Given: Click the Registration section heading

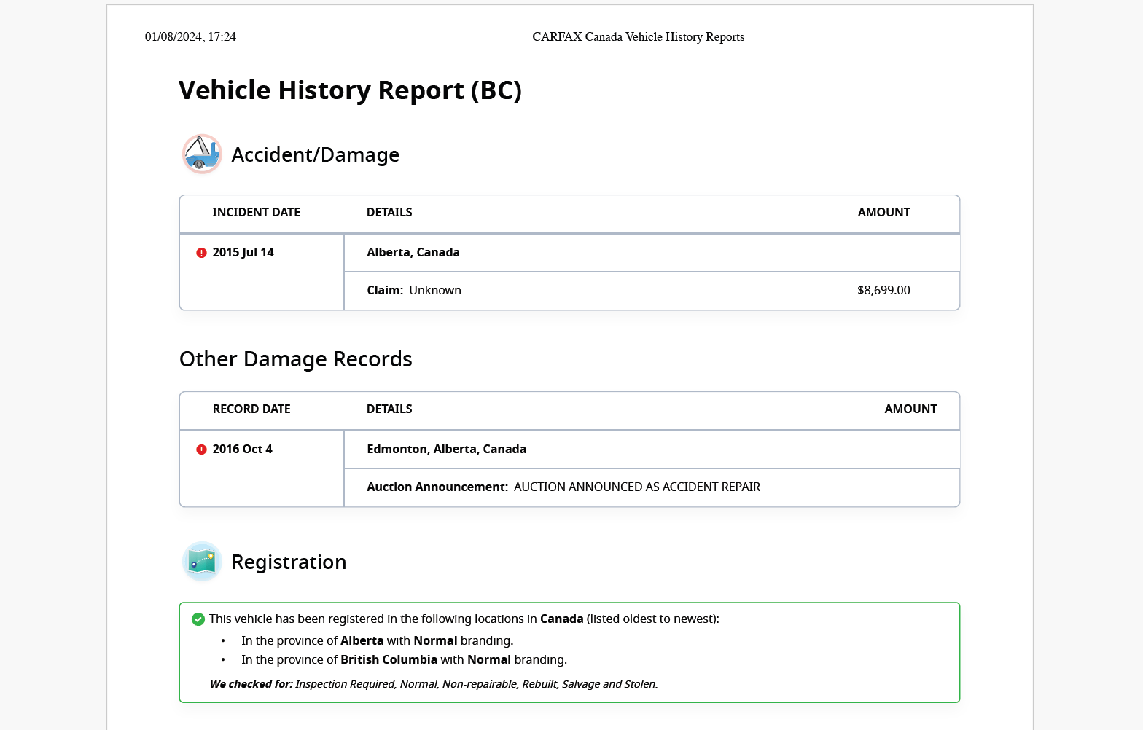Looking at the screenshot, I should pos(289,562).
